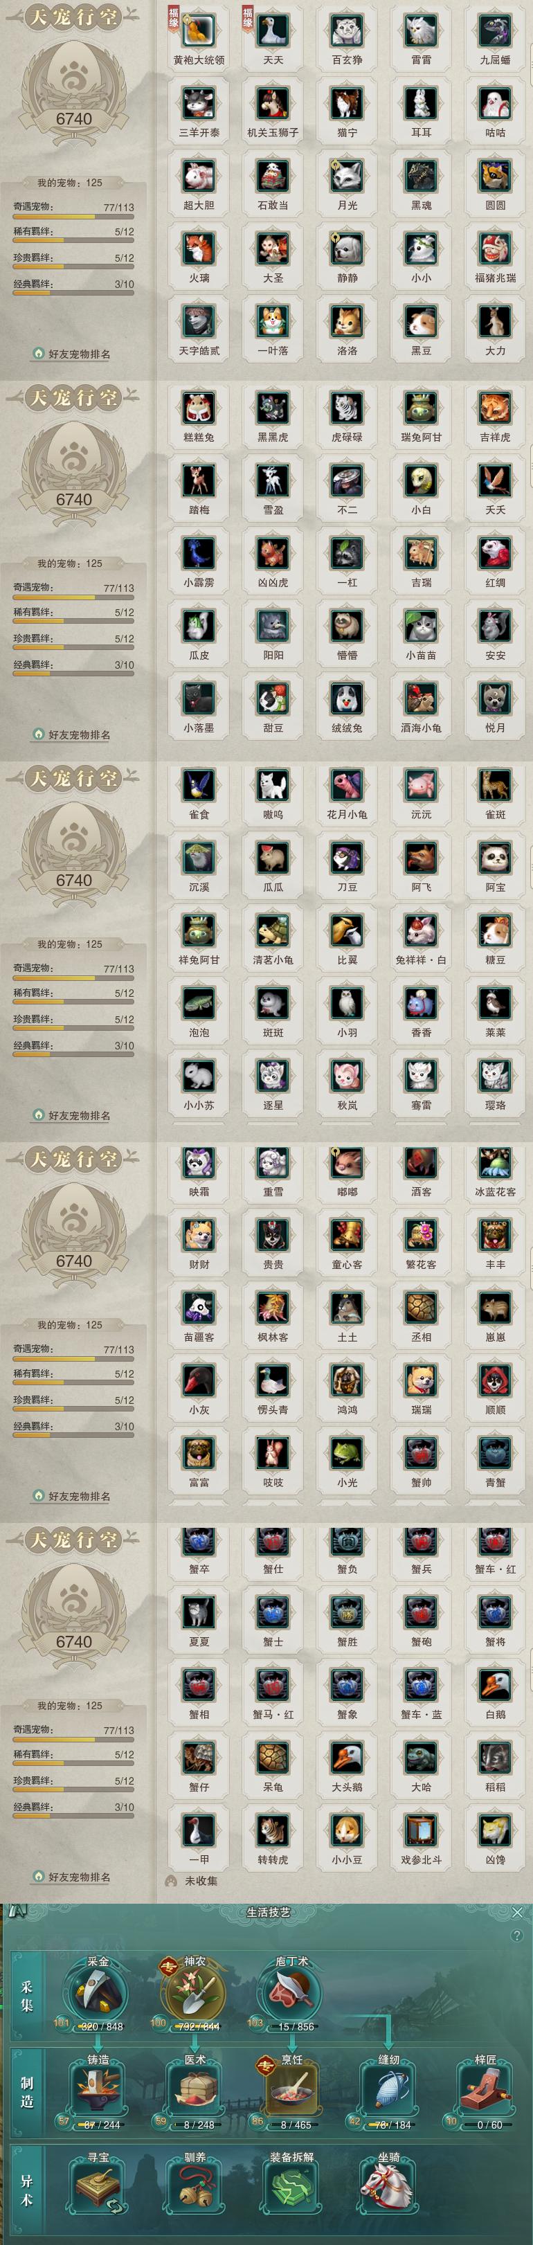
Task: Open the 神农 herb gathering skill
Action: point(195,1992)
